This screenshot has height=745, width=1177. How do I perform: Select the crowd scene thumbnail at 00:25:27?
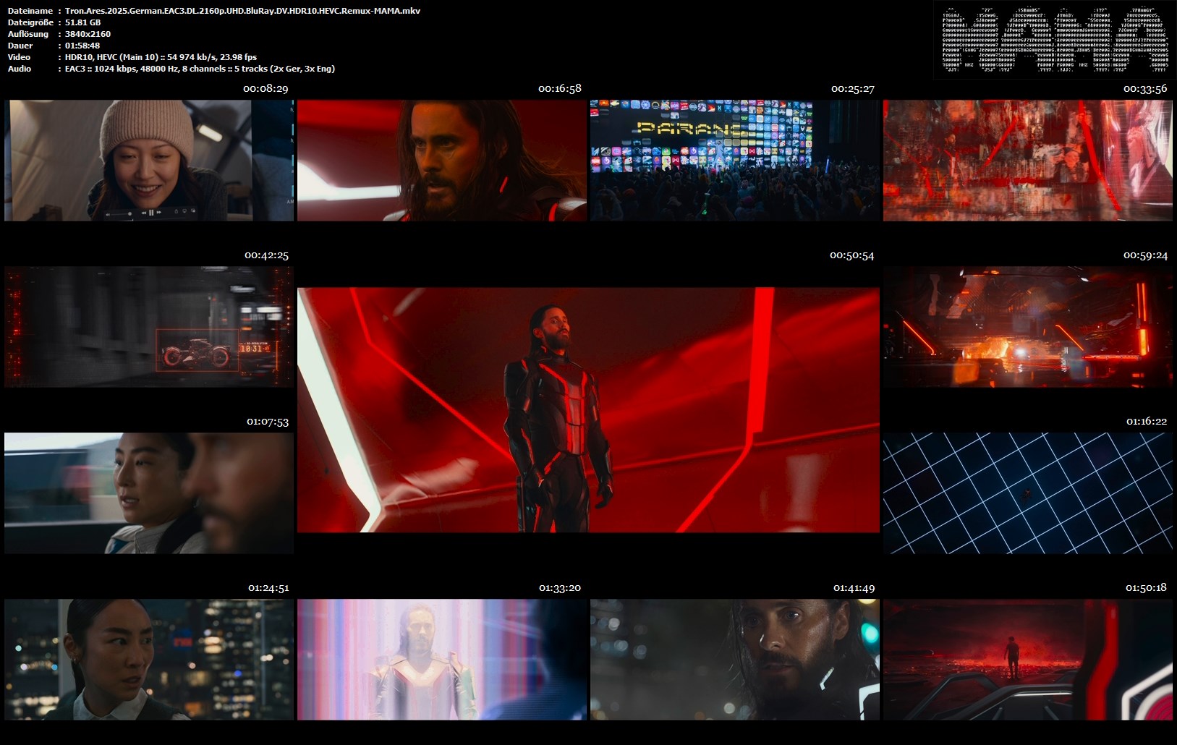pos(735,161)
